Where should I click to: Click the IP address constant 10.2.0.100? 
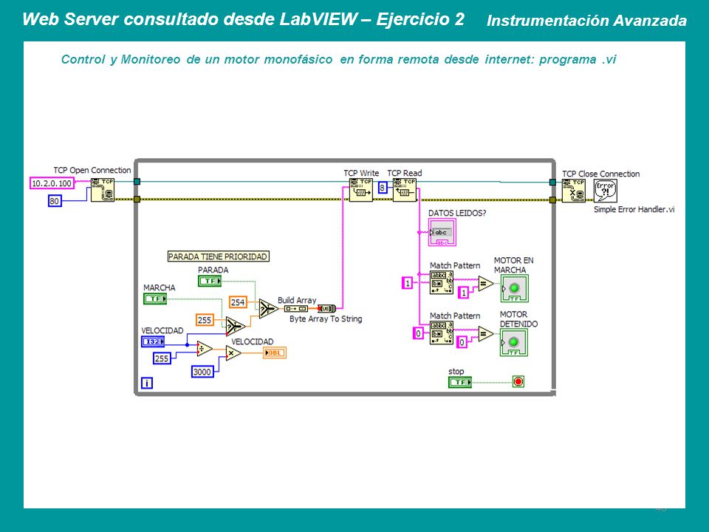point(52,183)
